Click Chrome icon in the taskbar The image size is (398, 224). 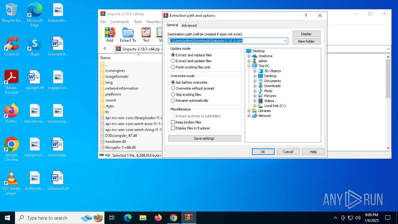(x=174, y=218)
